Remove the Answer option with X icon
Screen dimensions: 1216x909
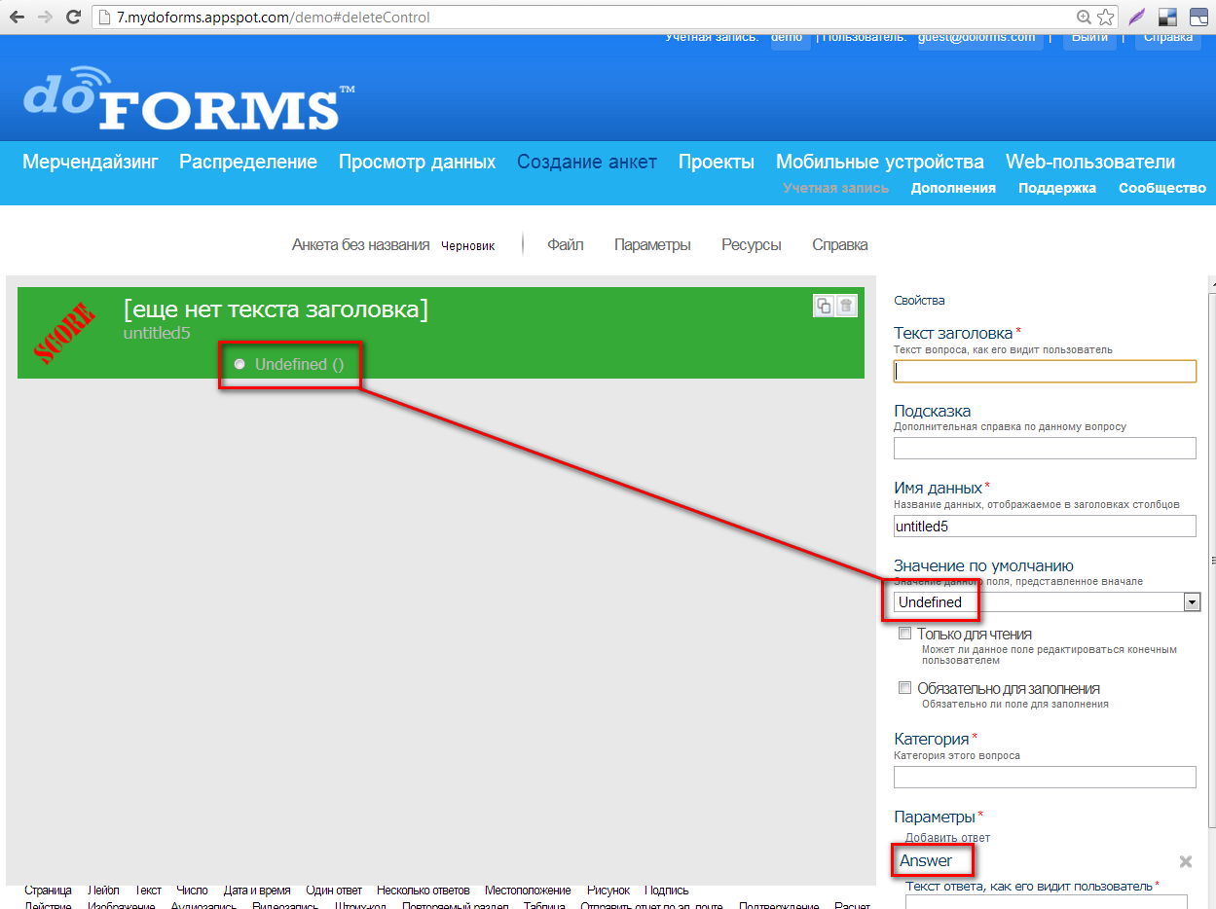[1185, 861]
